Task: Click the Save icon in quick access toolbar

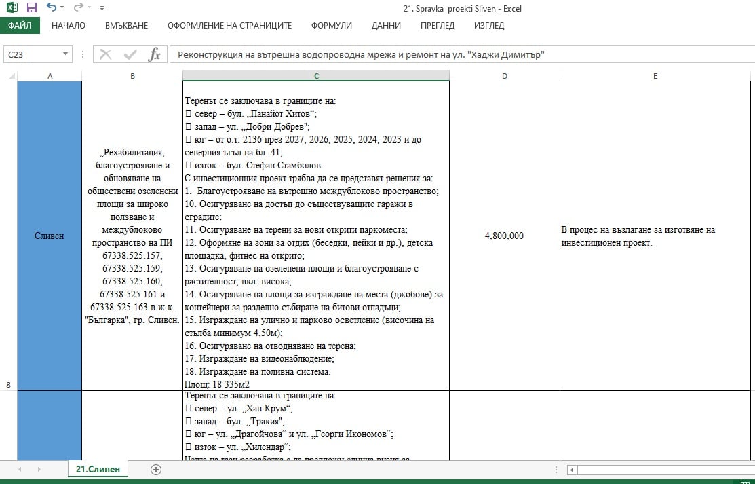Action: pyautogui.click(x=31, y=8)
